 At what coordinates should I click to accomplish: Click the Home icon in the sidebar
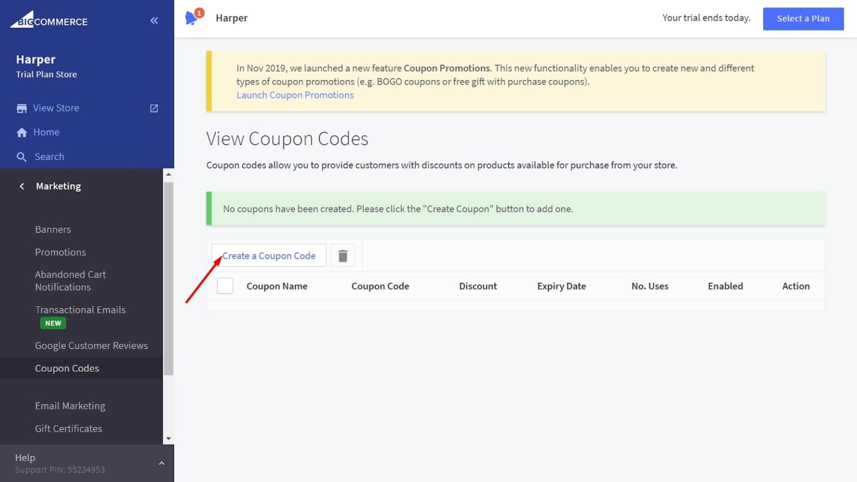click(22, 132)
